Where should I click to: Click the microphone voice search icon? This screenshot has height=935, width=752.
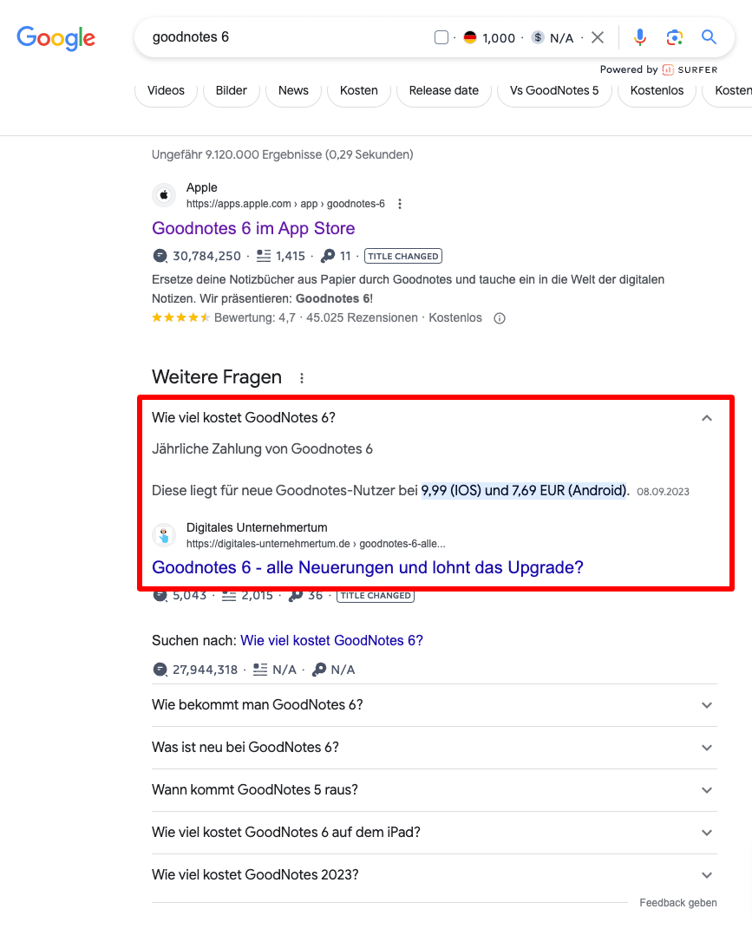point(639,37)
